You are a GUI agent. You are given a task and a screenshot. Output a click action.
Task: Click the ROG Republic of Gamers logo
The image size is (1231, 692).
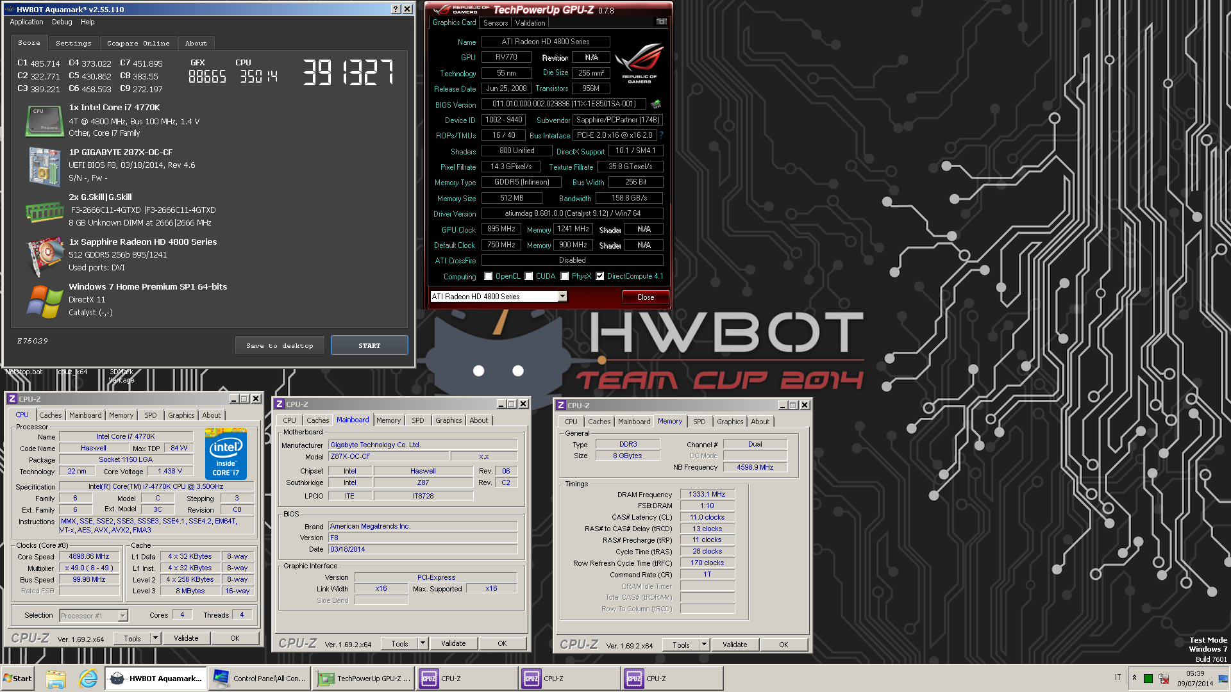click(x=639, y=63)
